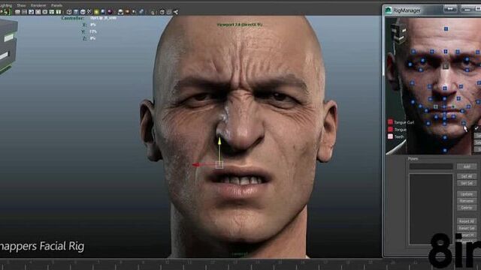The image size is (481, 270).
Task: Click the manipulator center square handle
Action: click(x=219, y=165)
